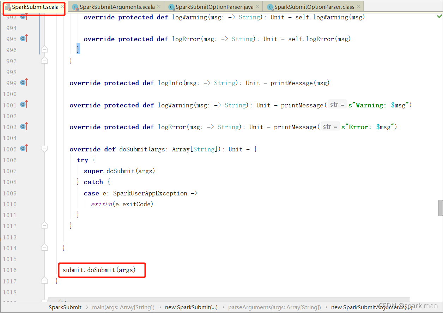Click the 'try' keyword on line 1006
The height and width of the screenshot is (313, 443).
[x=82, y=160]
